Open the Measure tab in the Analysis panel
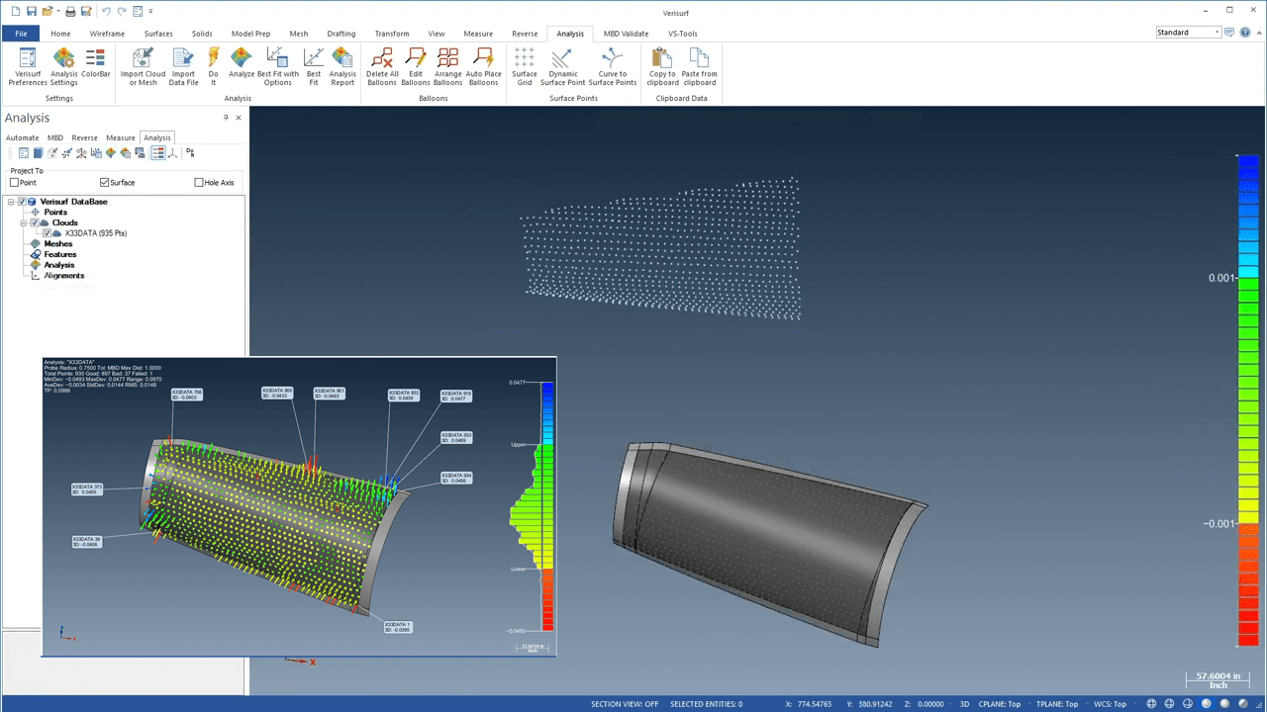1267x712 pixels. pyautogui.click(x=120, y=137)
